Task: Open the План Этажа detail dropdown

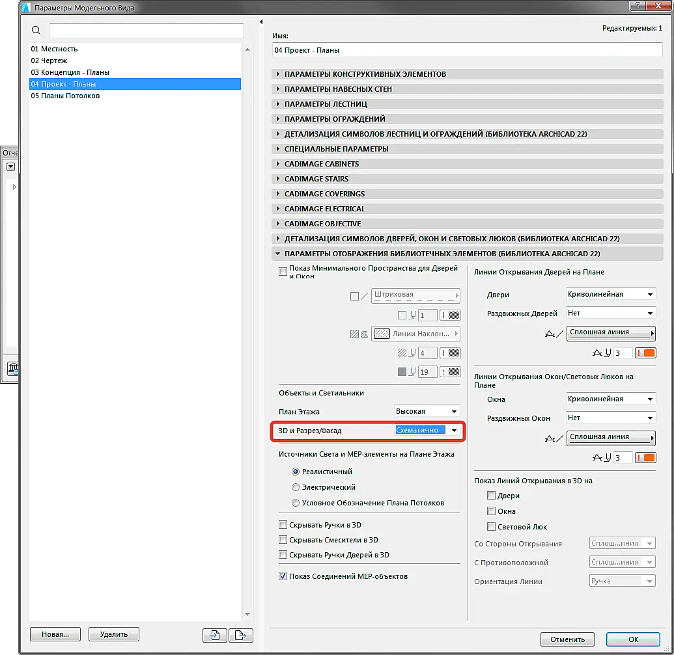Action: [427, 411]
